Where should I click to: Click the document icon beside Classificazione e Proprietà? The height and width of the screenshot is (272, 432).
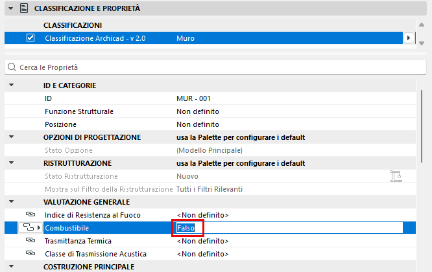(x=24, y=8)
